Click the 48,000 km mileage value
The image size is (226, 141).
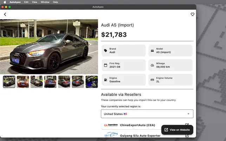coord(163,67)
